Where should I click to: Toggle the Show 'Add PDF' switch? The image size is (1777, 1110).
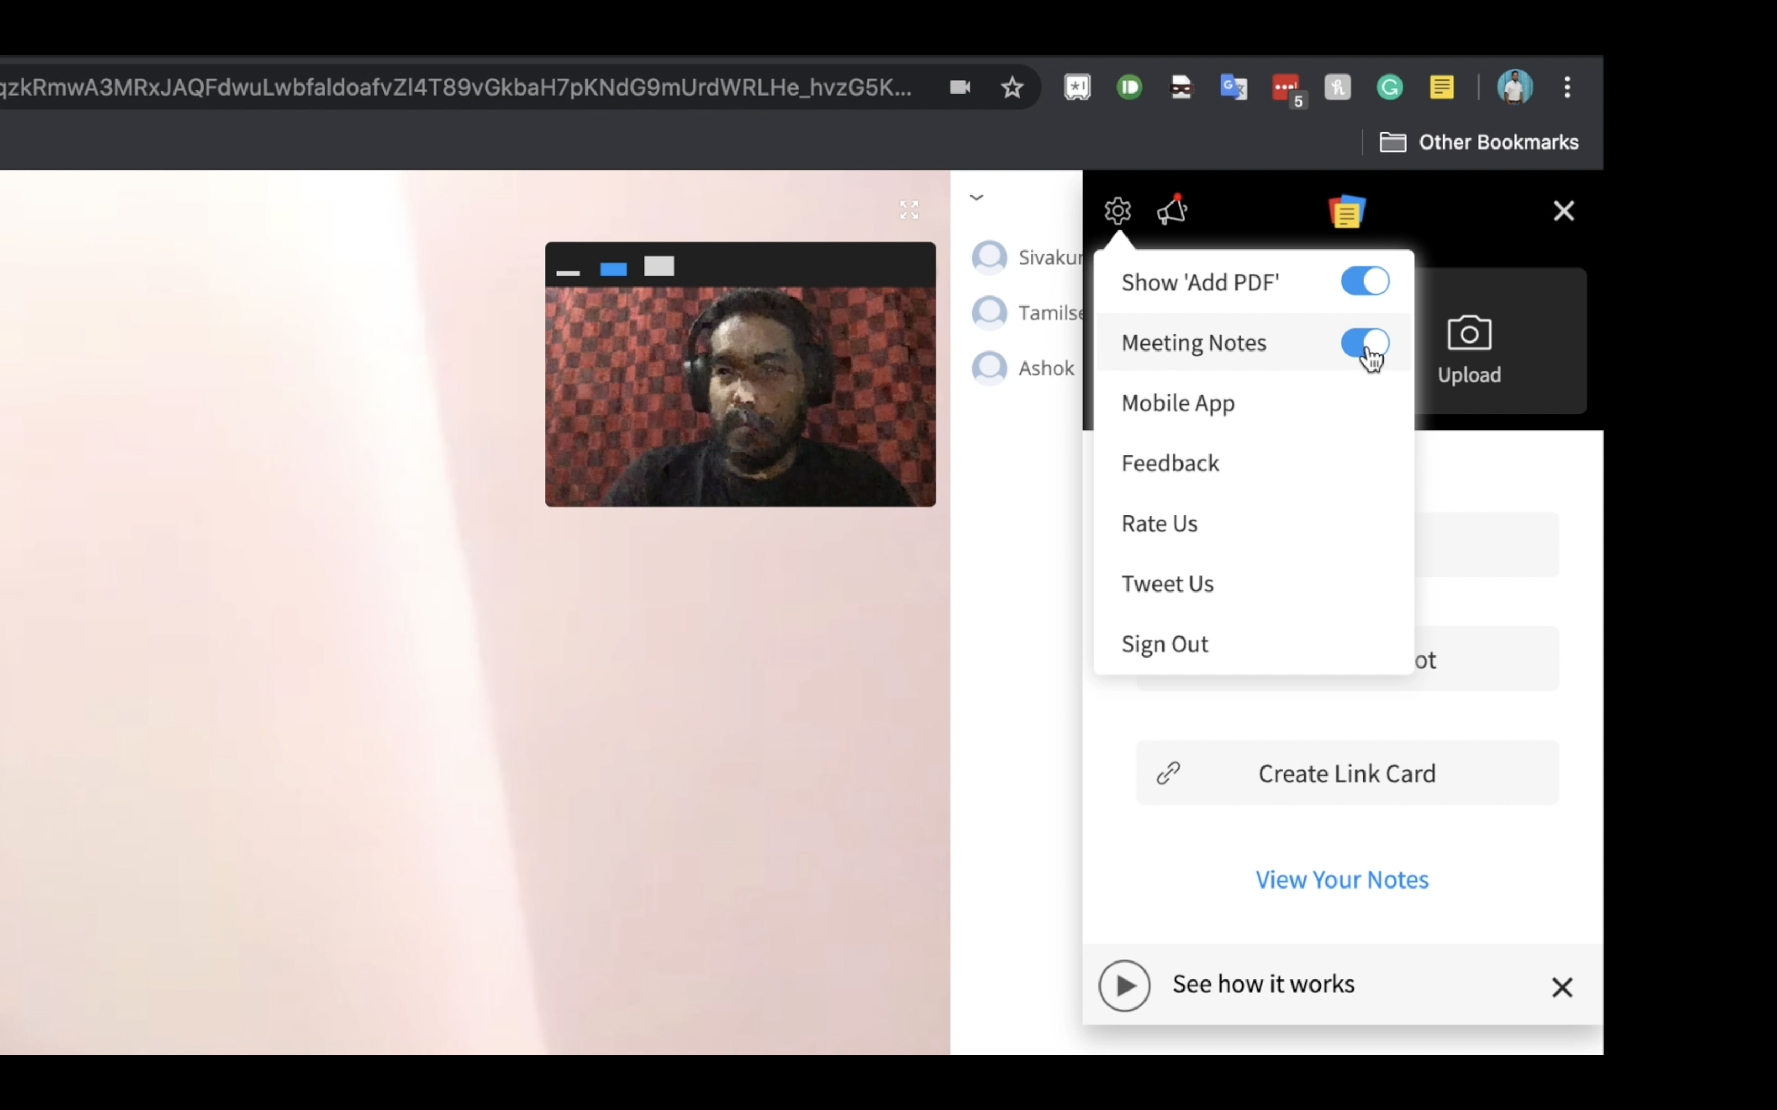click(x=1364, y=282)
